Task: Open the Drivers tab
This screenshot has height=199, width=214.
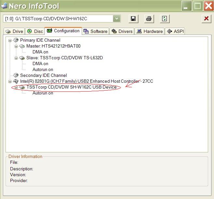Action: [122, 31]
